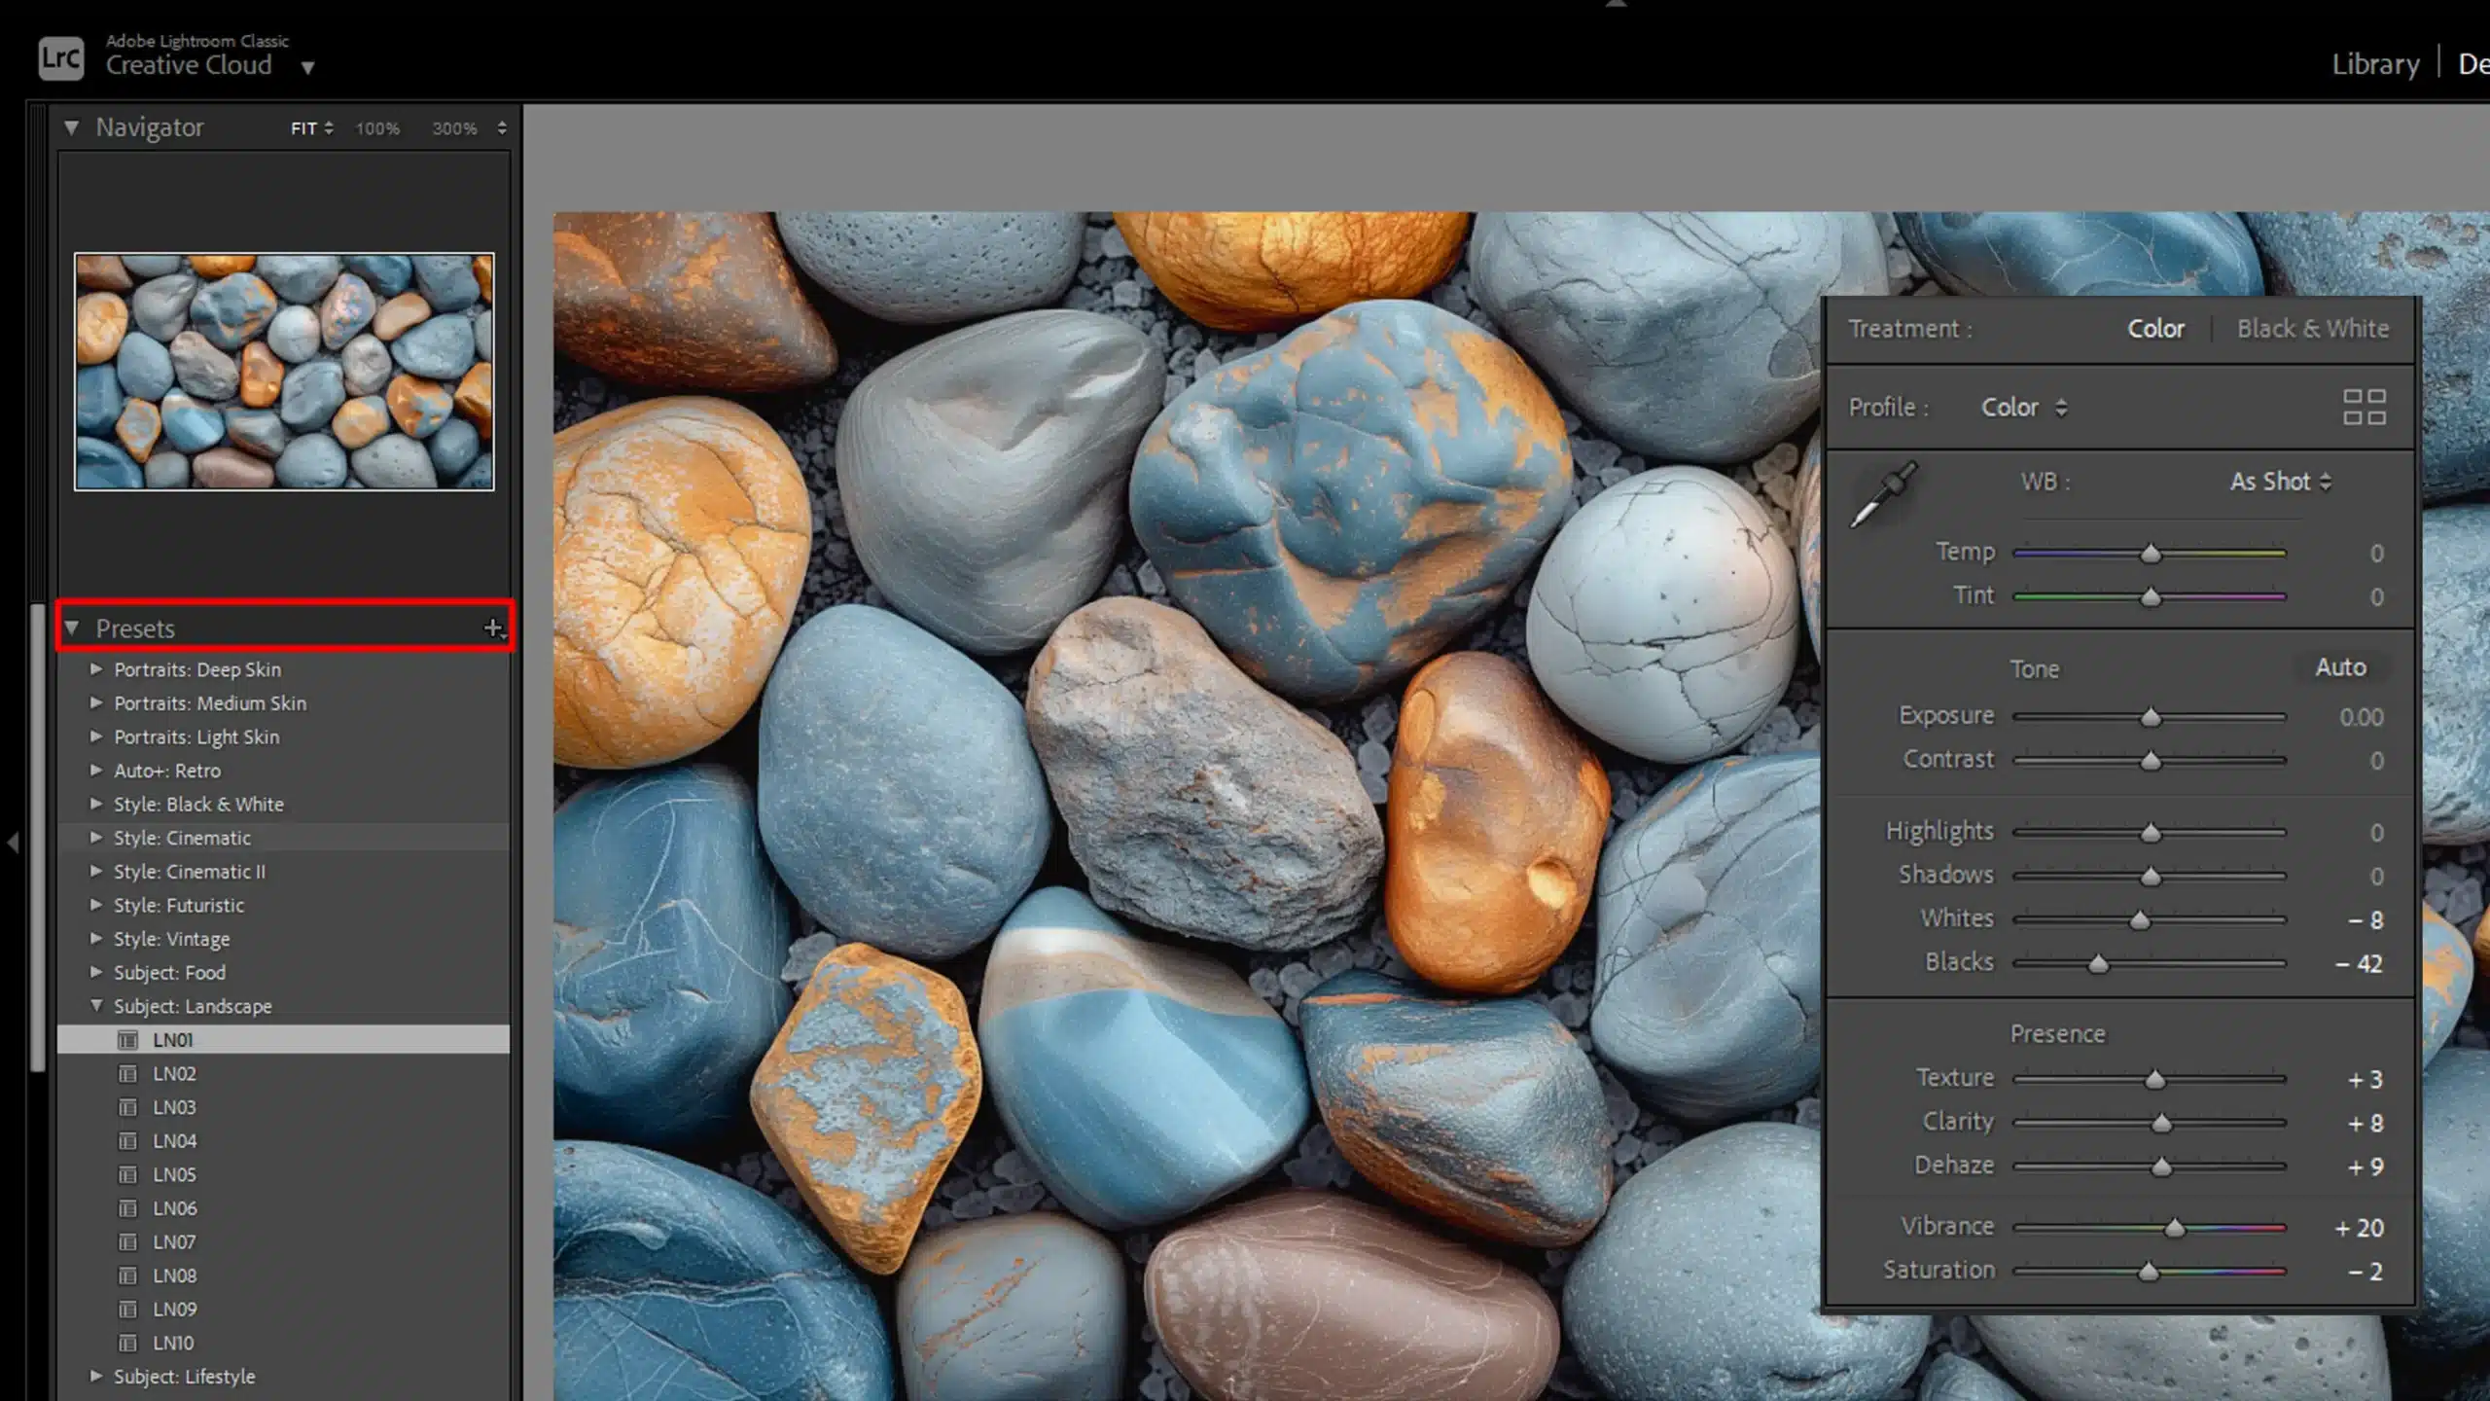Apply the LN03 preset

(283, 1107)
